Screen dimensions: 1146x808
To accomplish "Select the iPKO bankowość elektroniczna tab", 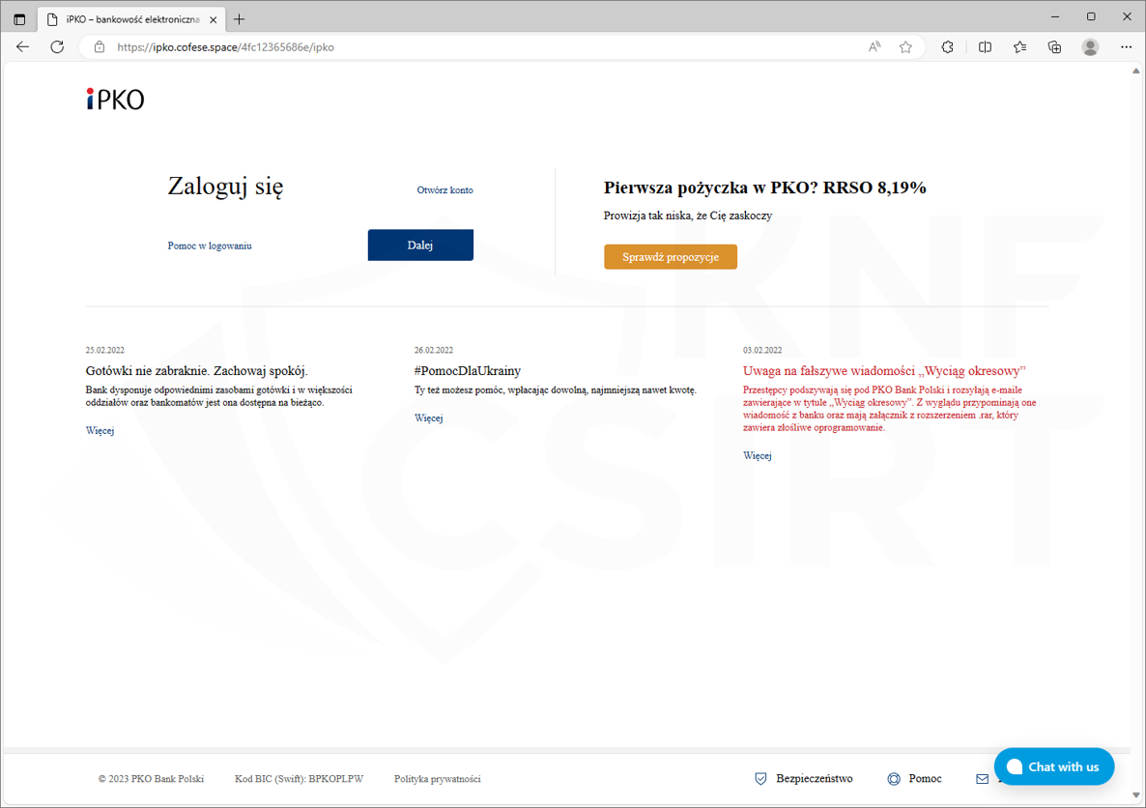I will pyautogui.click(x=130, y=19).
